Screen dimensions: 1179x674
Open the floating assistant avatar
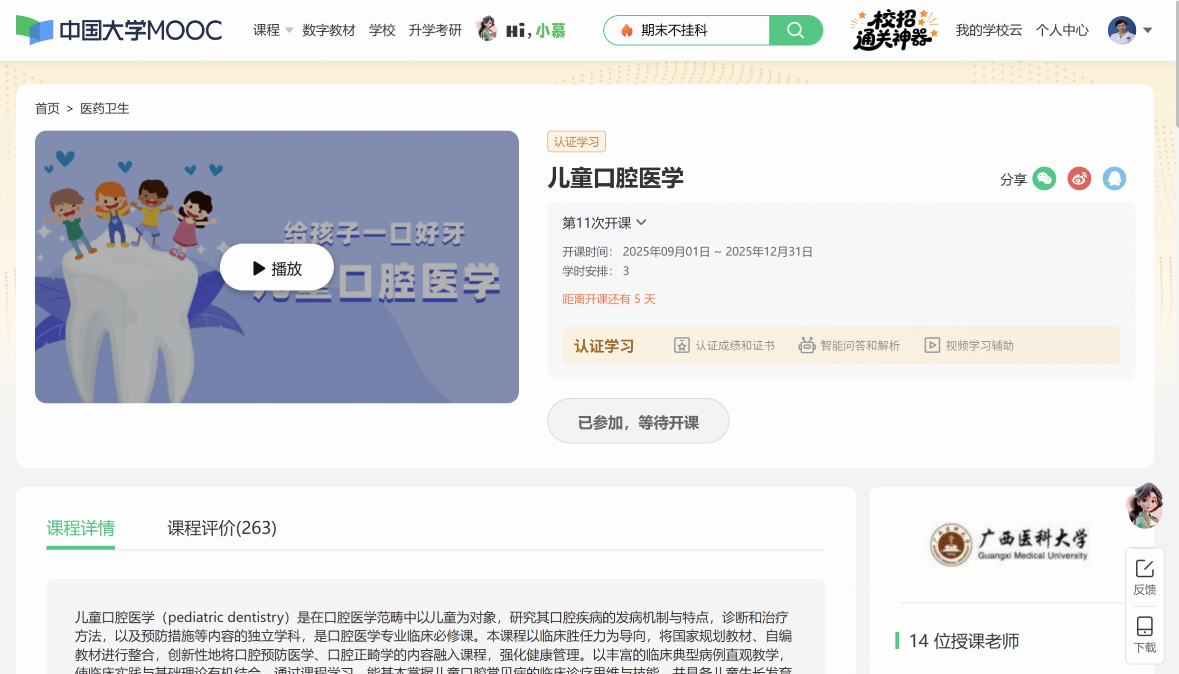(x=1144, y=505)
